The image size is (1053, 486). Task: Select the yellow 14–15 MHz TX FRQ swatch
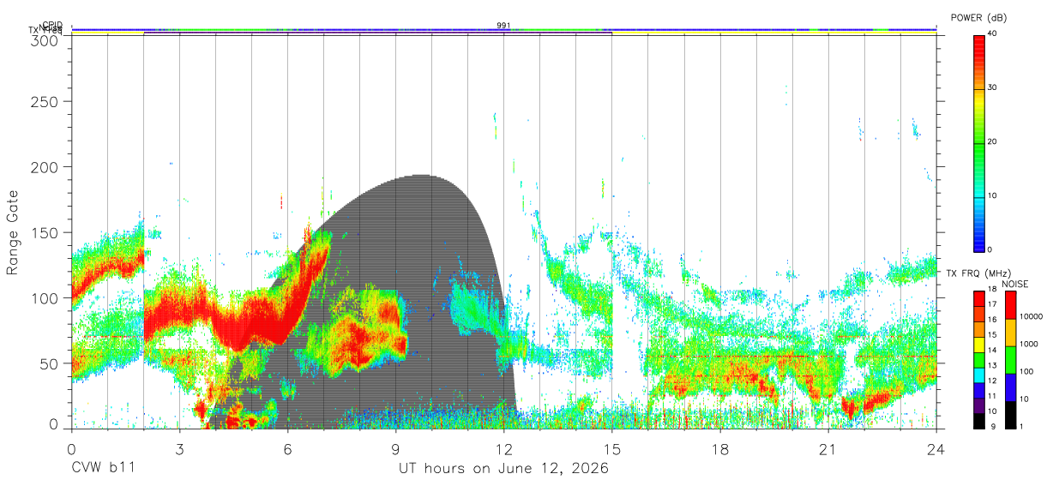click(x=979, y=345)
